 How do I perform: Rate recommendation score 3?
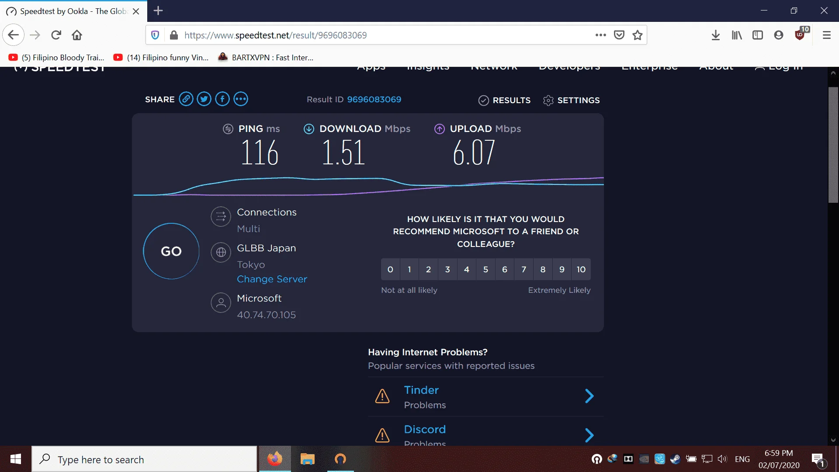click(x=447, y=269)
